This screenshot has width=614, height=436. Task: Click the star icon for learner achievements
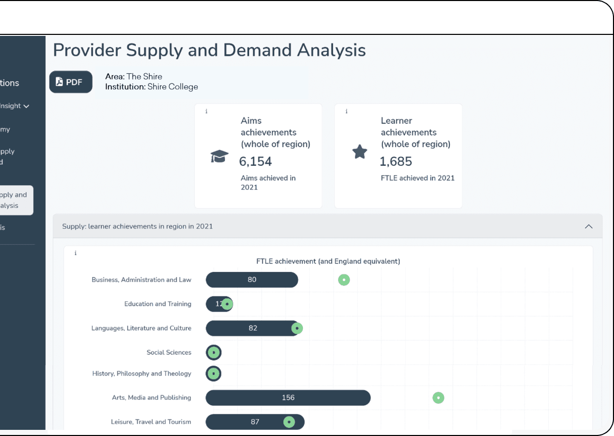click(x=360, y=152)
